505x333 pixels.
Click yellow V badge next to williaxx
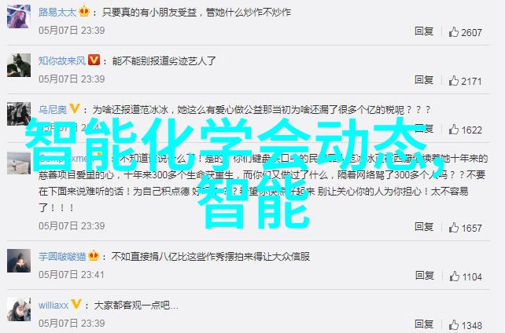76,304
